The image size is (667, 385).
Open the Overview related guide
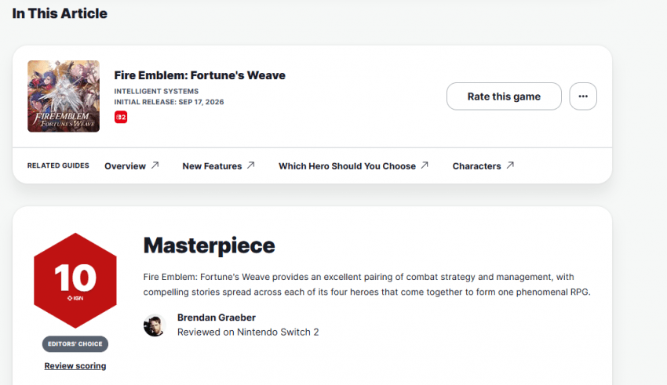tap(125, 166)
